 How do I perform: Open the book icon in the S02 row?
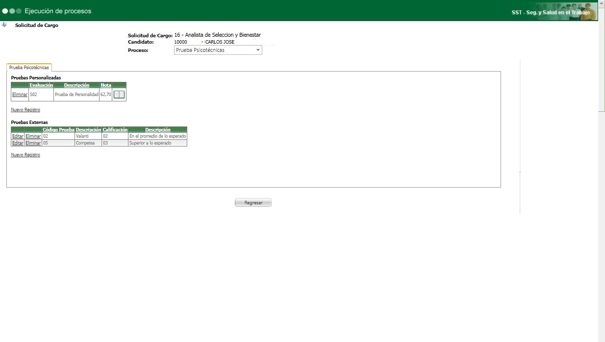[x=119, y=95]
